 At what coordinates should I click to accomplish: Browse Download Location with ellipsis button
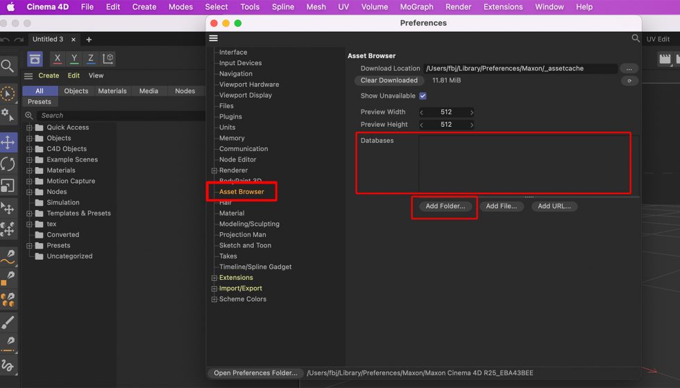(629, 69)
